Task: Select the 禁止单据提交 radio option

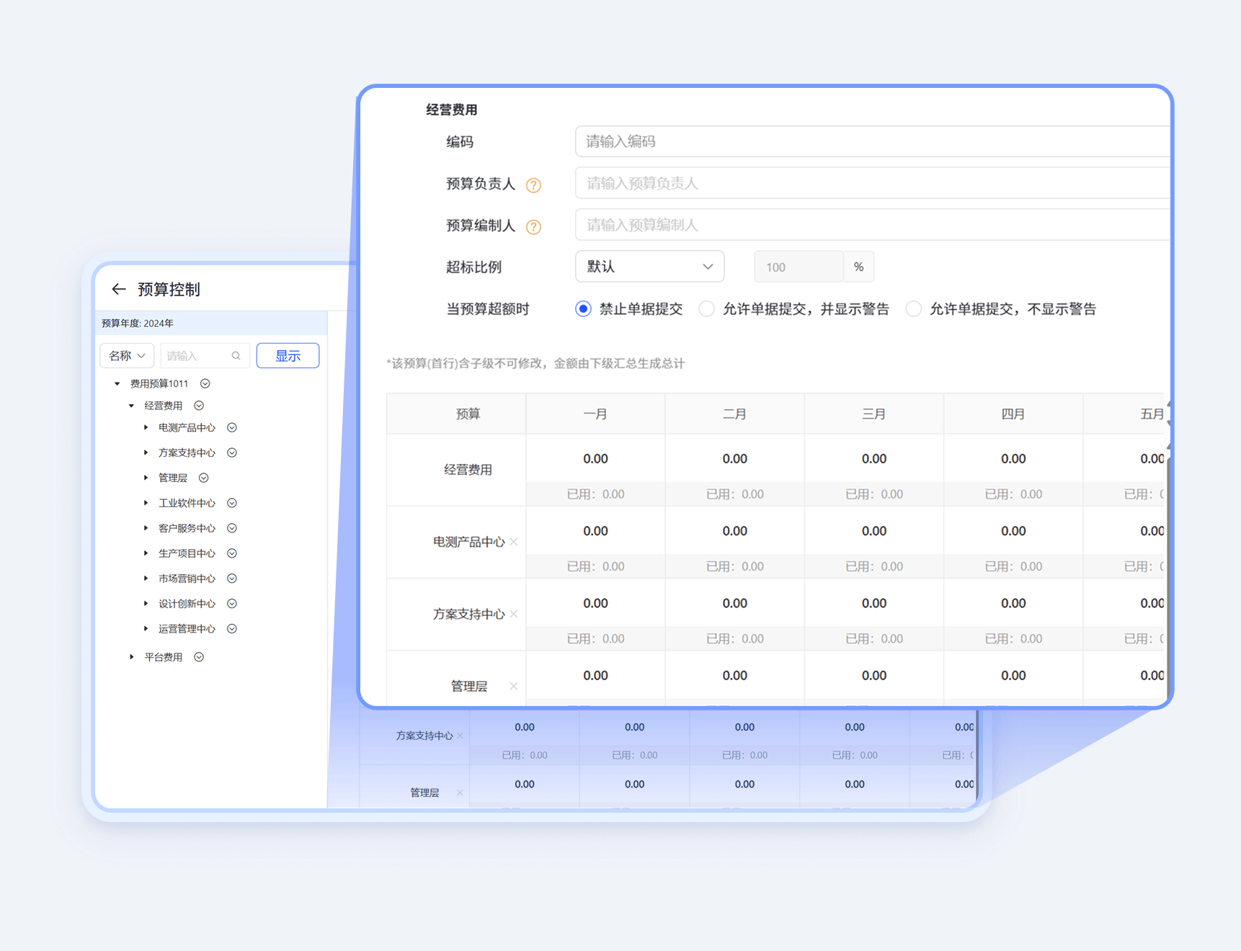Action: [583, 309]
